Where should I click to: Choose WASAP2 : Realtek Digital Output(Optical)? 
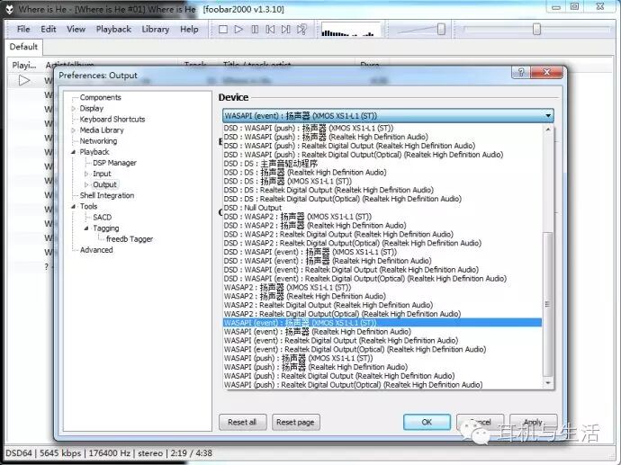pyautogui.click(x=382, y=314)
